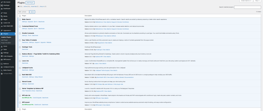Screen dimensions: 263x111
Task: Open Installed Plugins submenu item
Action: point(6,37)
